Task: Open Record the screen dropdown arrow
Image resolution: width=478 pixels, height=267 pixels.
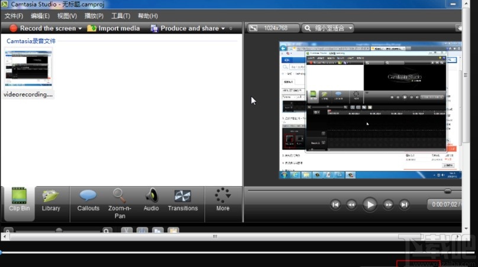Action: coord(80,28)
